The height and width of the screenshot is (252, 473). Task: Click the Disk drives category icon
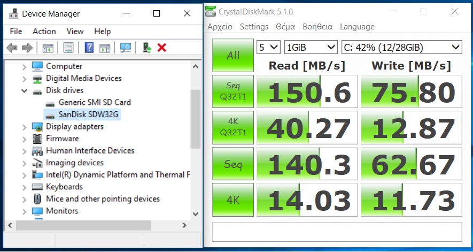37,91
